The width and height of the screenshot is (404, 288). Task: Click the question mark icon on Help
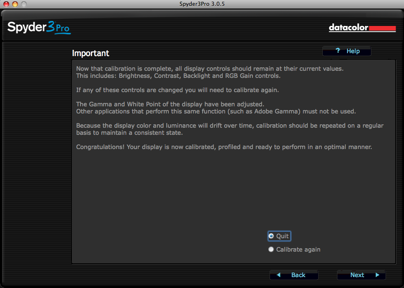coord(338,51)
